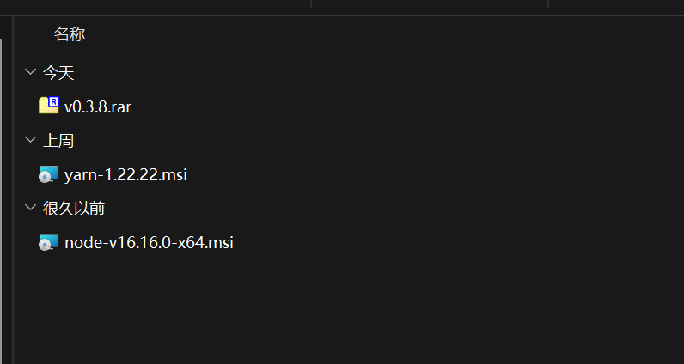Collapse the 很久以前 group chevron
This screenshot has width=684, height=364.
click(31, 208)
